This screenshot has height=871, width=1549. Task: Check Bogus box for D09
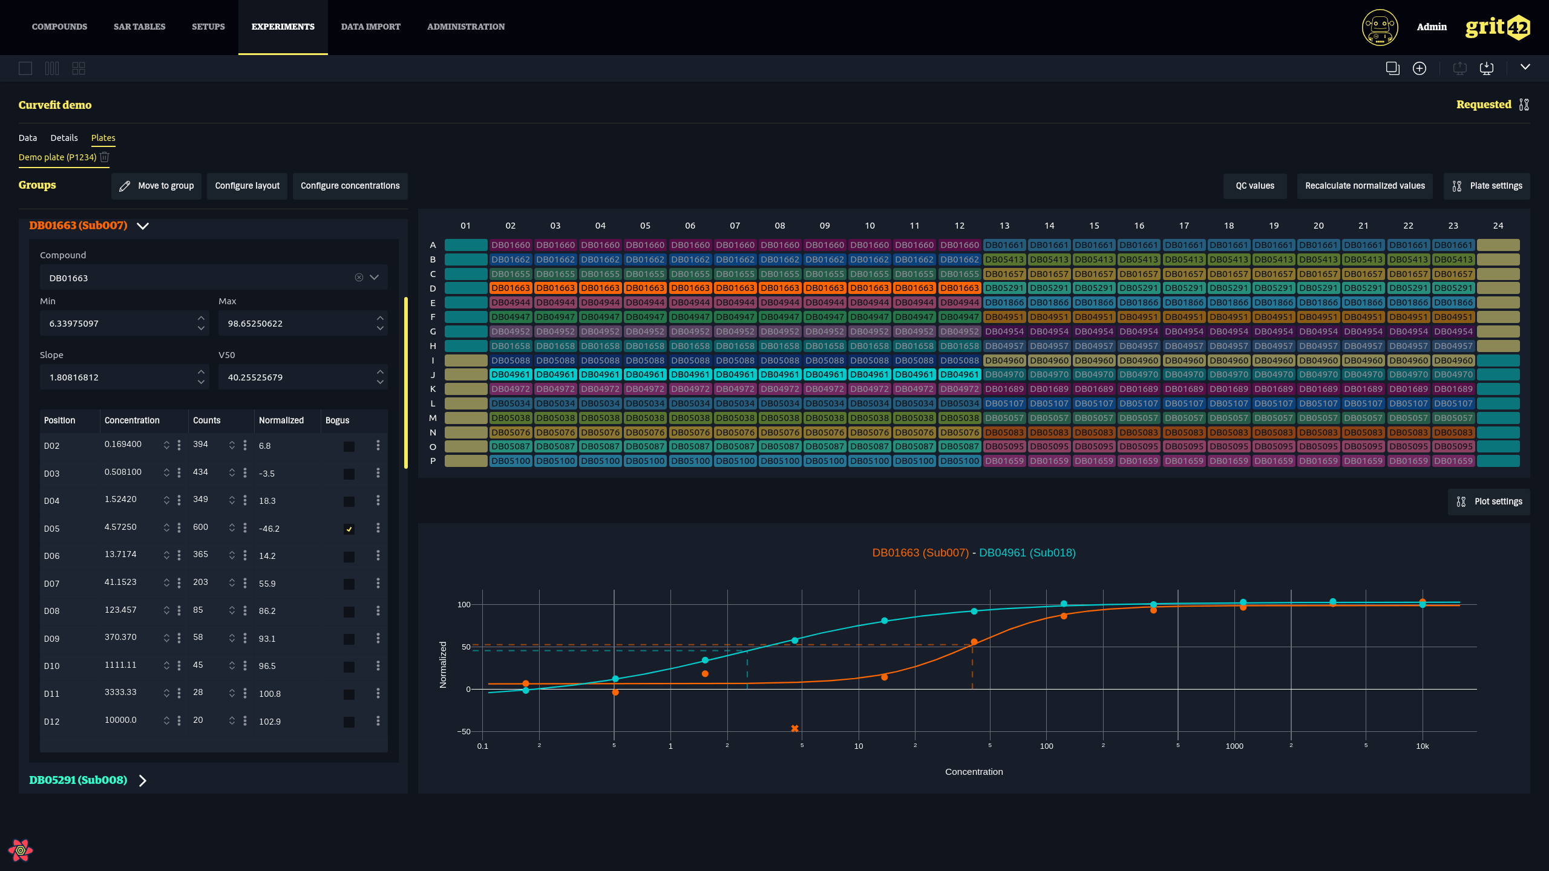point(349,639)
